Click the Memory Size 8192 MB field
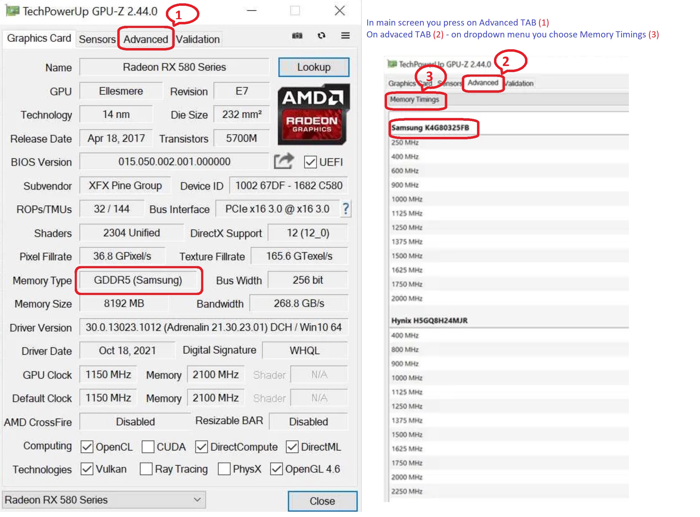This screenshot has width=700, height=517. [124, 304]
